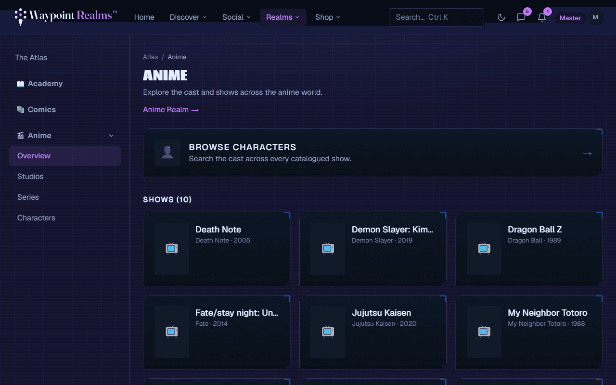Screen dimensions: 616x385
Task: Click the Master rank badge
Action: tap(570, 18)
